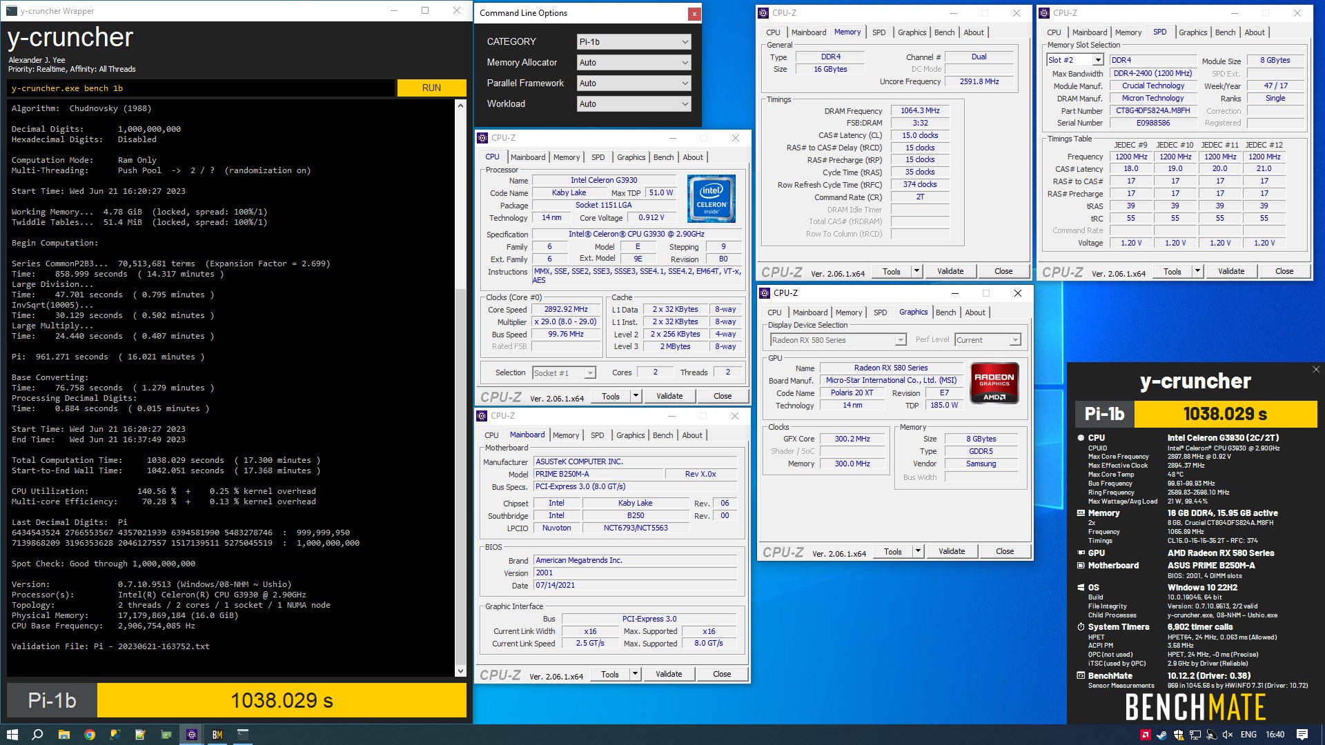Click Tools in the CPU-tab CPU-Z window

point(611,397)
